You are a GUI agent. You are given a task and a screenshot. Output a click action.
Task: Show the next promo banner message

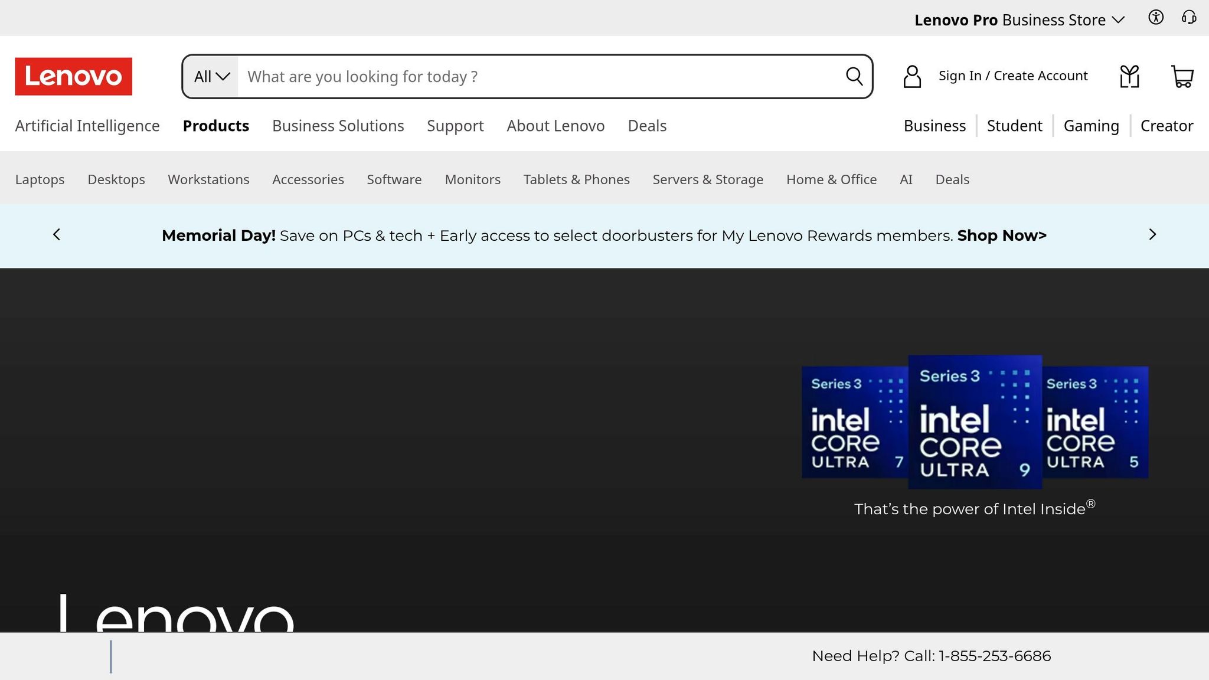click(1152, 235)
